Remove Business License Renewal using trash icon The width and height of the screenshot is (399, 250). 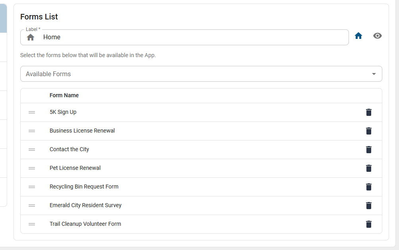click(368, 131)
